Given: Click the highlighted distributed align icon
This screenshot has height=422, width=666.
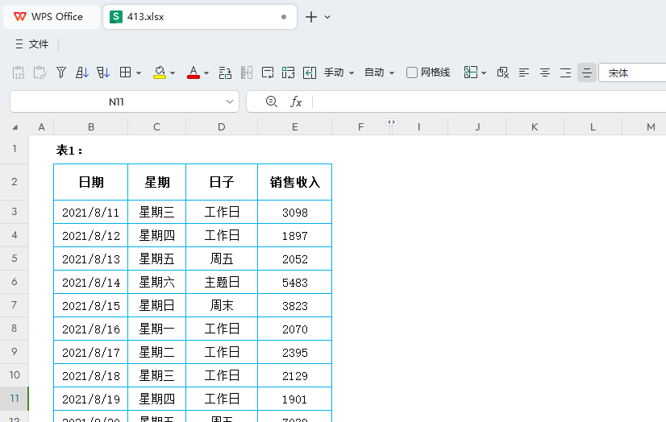Looking at the screenshot, I should (x=587, y=72).
